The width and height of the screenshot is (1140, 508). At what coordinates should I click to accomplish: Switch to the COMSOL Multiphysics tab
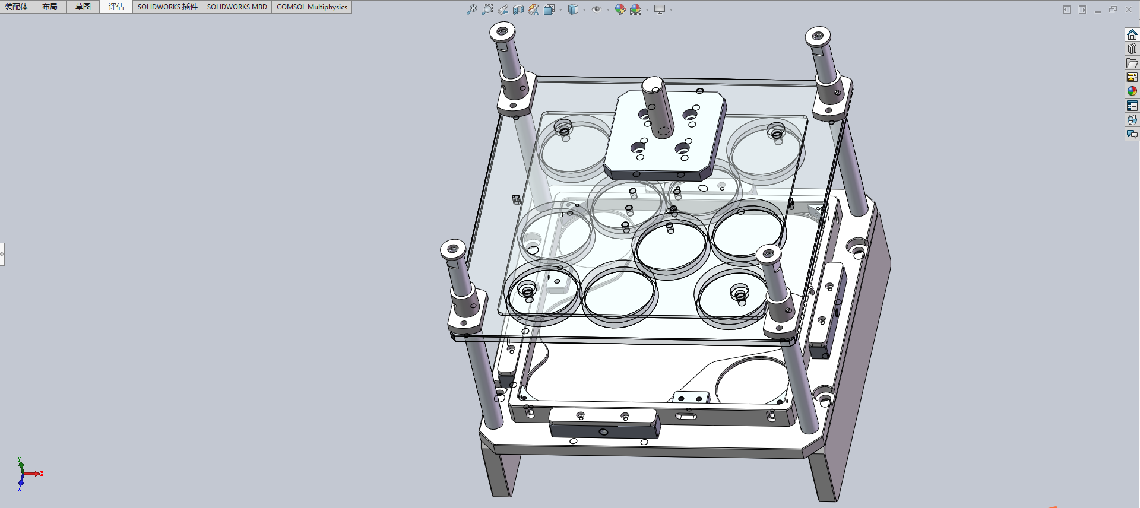312,7
